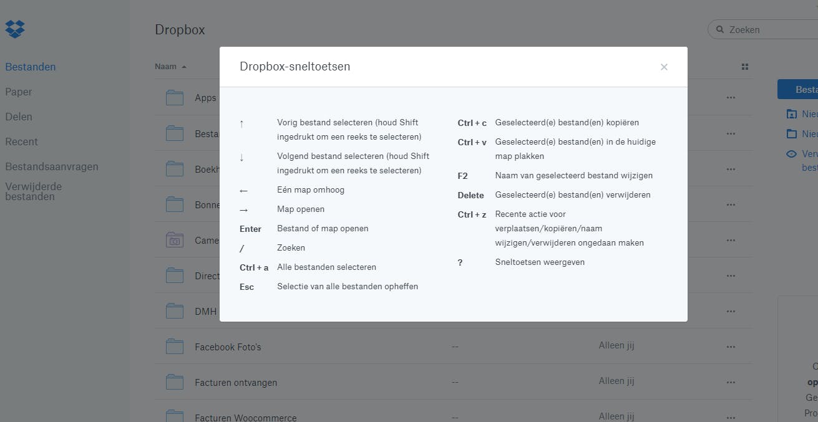
Task: Dismiss the Dropbox-sneltoetsen dialog
Action: click(664, 67)
